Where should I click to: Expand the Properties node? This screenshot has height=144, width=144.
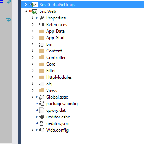point(32,18)
